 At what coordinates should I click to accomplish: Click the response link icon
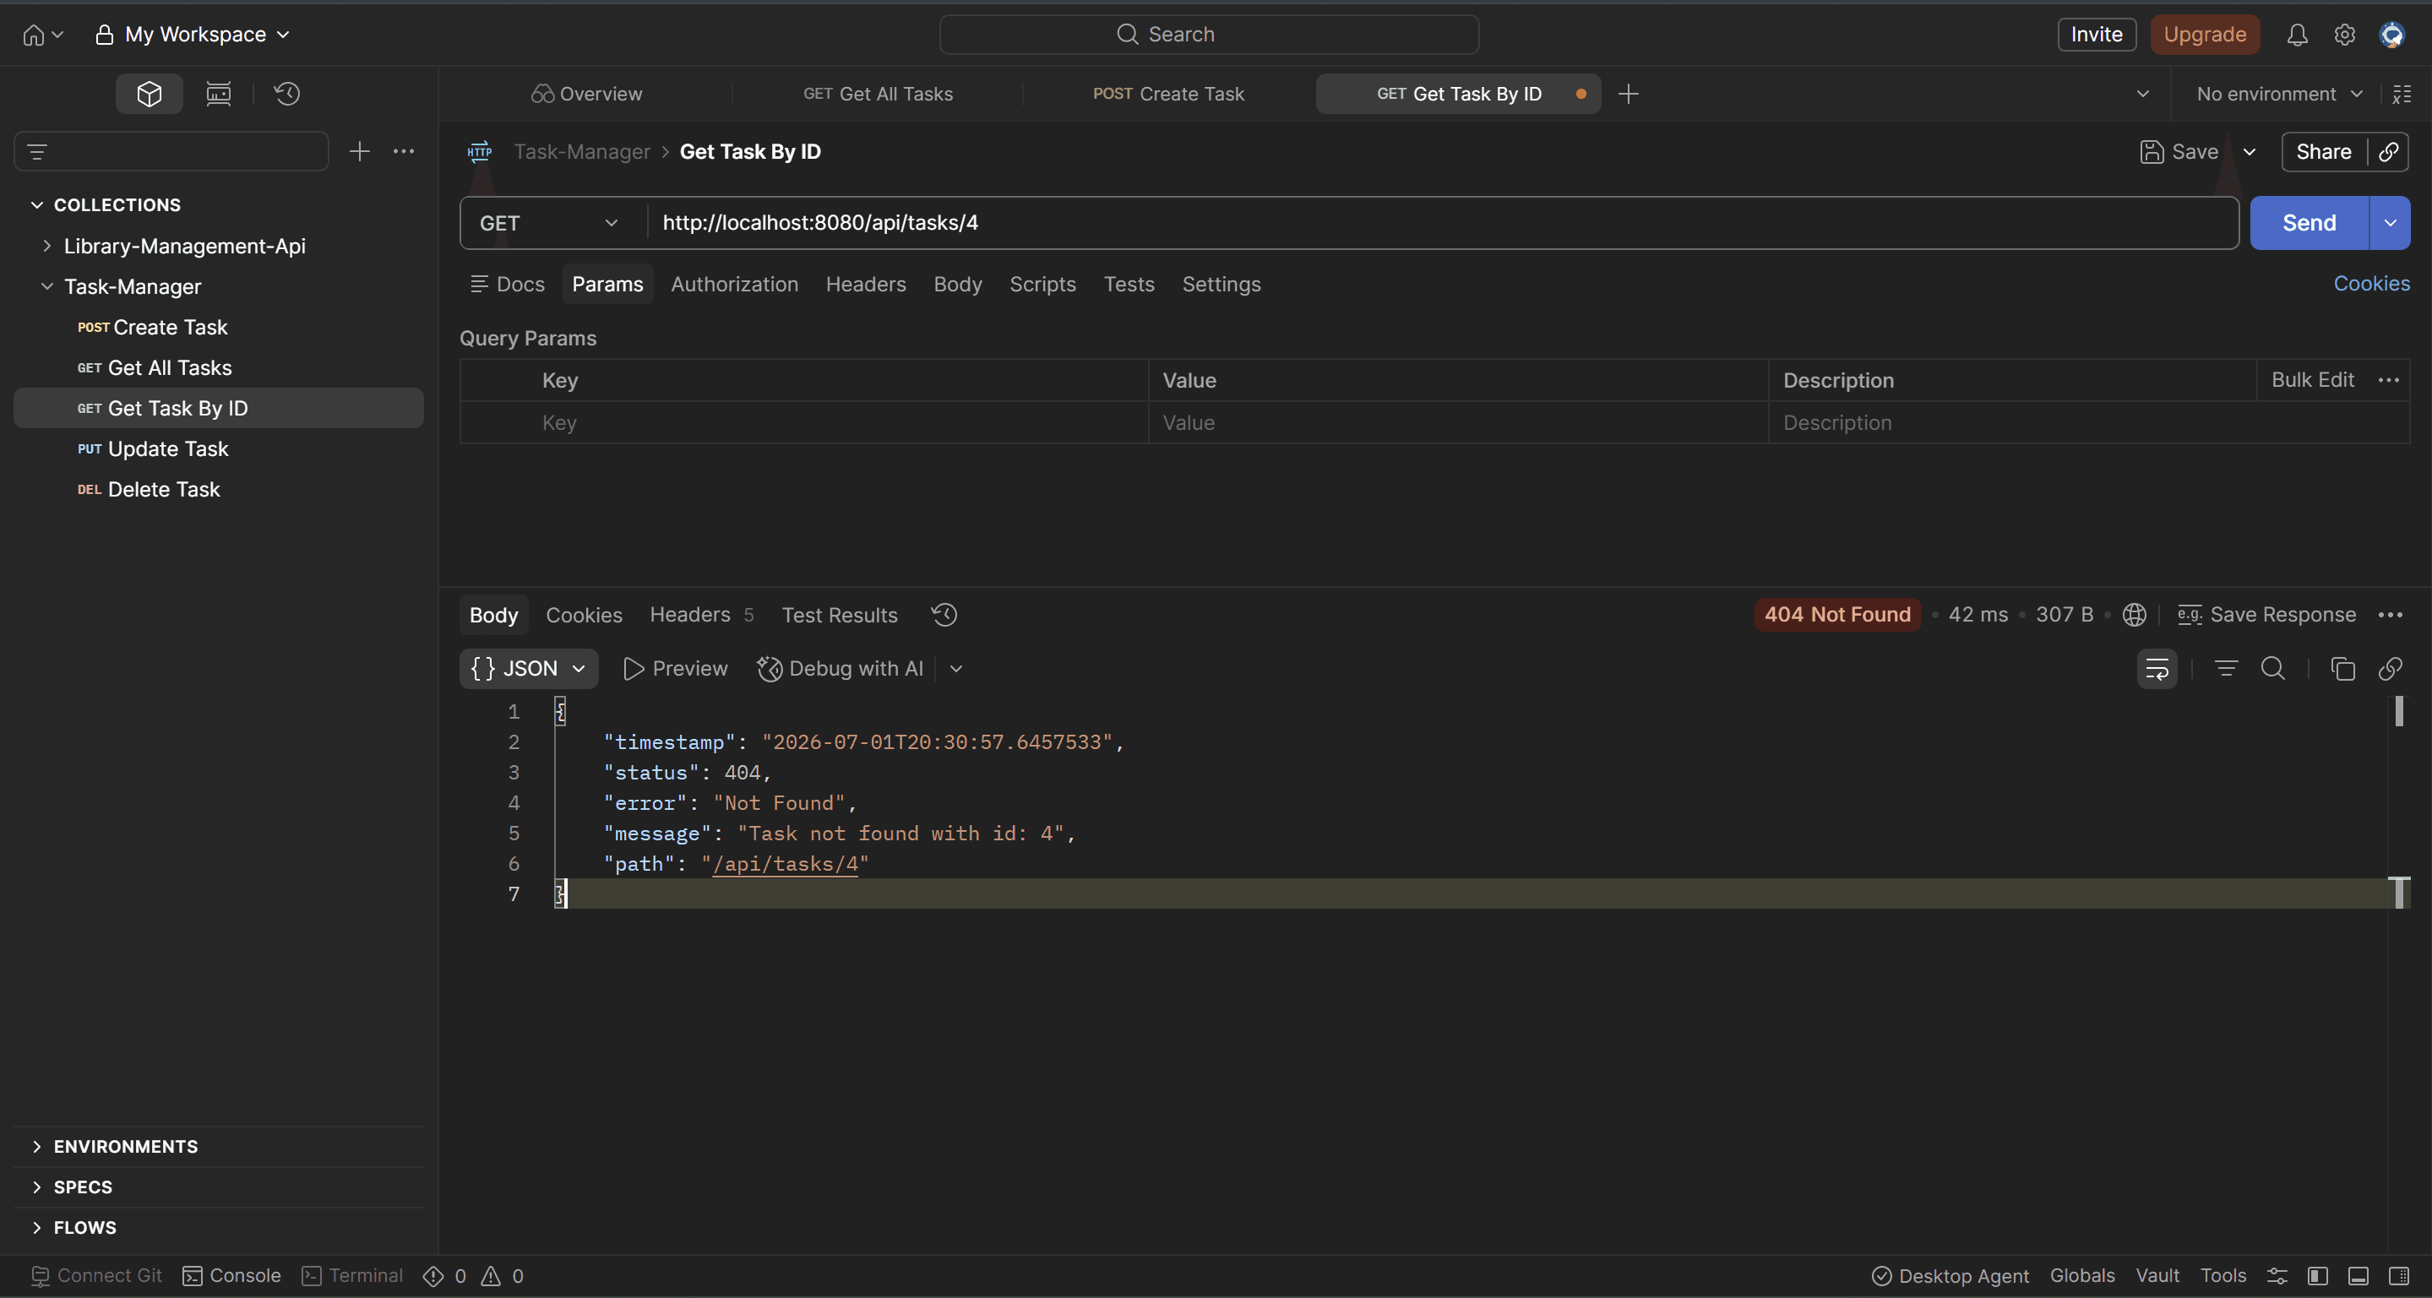[2390, 668]
